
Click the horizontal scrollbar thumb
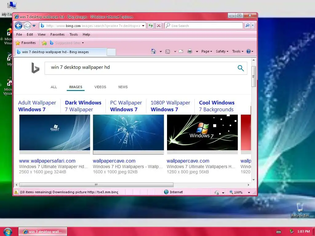click(96, 185)
